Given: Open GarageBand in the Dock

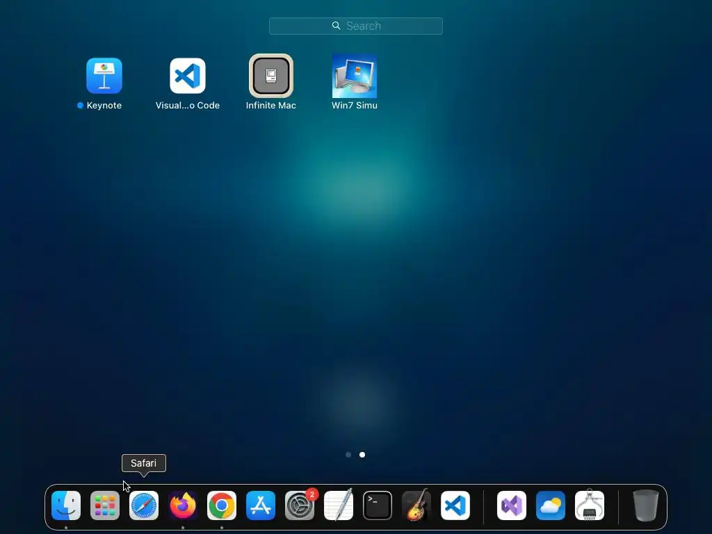Looking at the screenshot, I should tap(416, 505).
